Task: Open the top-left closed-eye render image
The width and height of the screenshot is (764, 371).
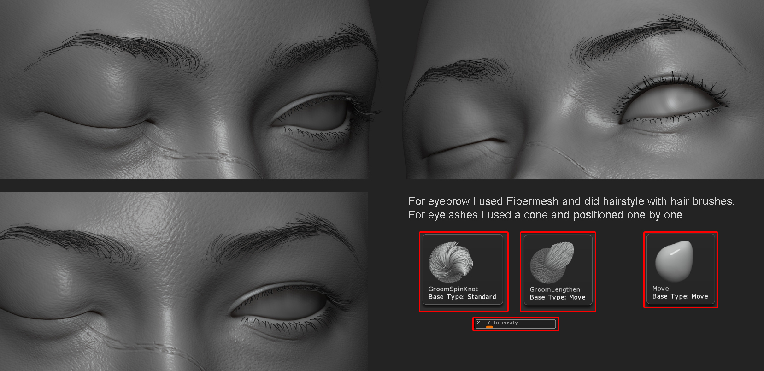Action: (184, 89)
